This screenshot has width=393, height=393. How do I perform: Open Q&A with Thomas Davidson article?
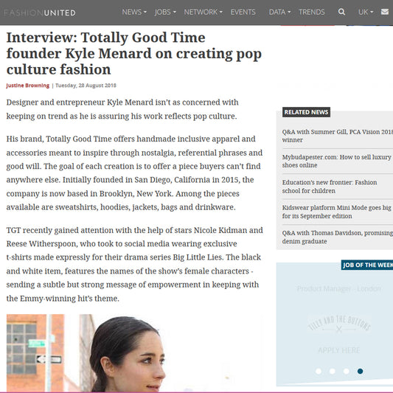338,237
